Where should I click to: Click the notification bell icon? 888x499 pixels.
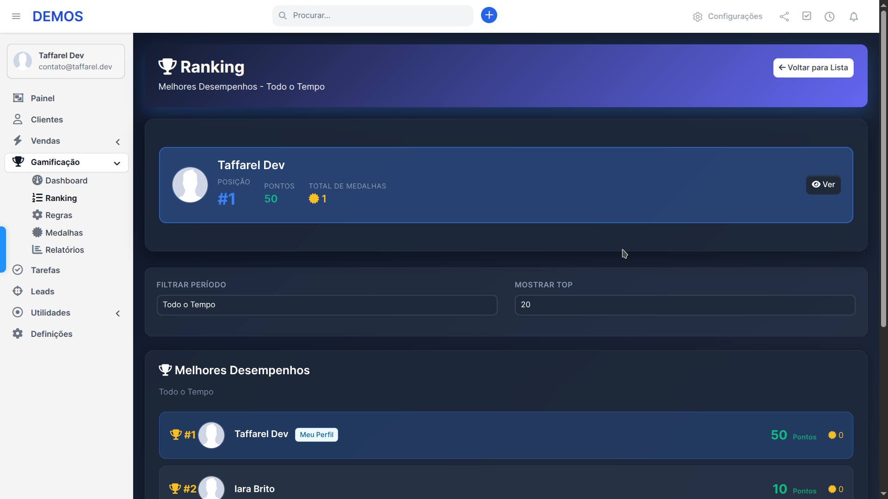click(853, 16)
